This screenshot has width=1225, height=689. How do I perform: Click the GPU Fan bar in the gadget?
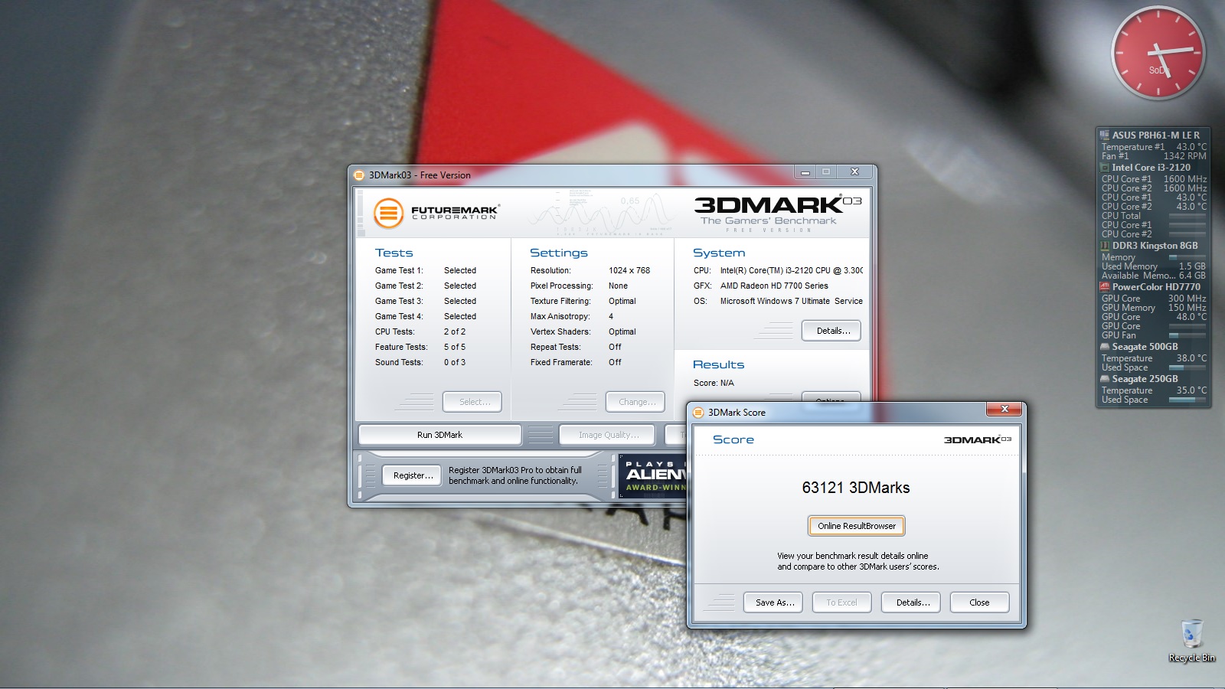point(1187,335)
